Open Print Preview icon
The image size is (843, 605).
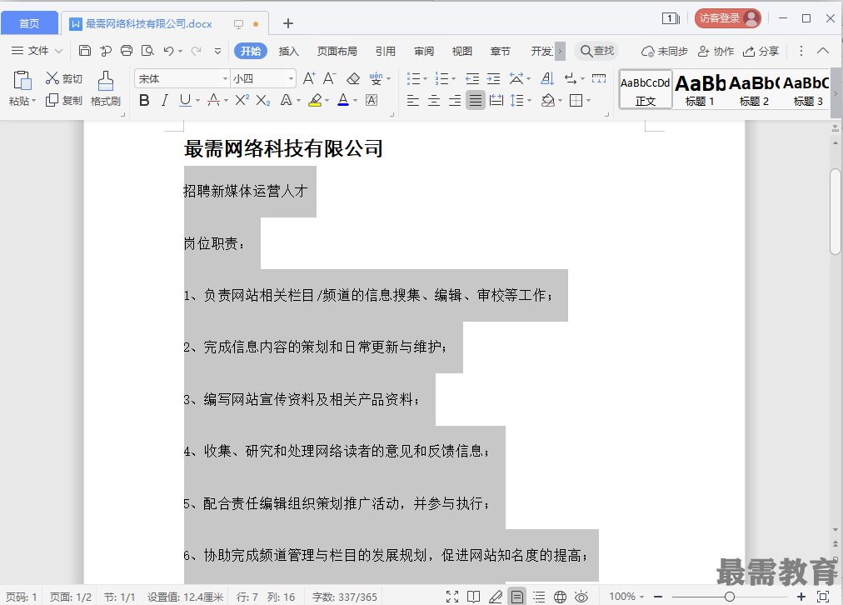point(147,51)
